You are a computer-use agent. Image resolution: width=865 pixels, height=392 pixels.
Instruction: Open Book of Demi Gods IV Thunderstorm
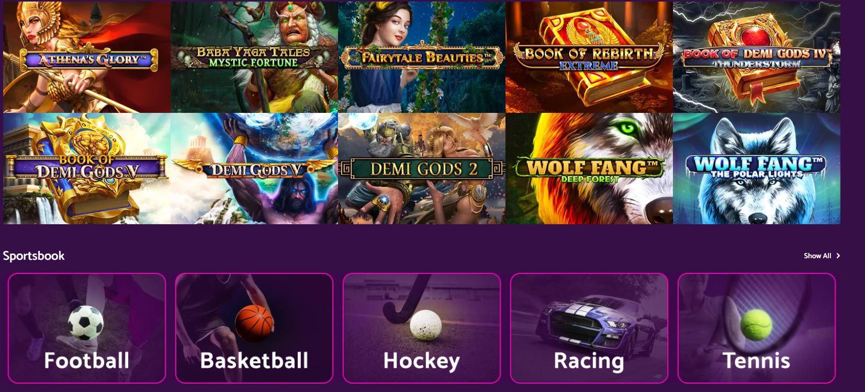click(757, 56)
